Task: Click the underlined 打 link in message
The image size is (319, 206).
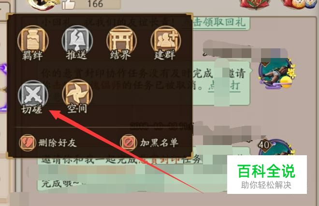Action: tap(235, 86)
